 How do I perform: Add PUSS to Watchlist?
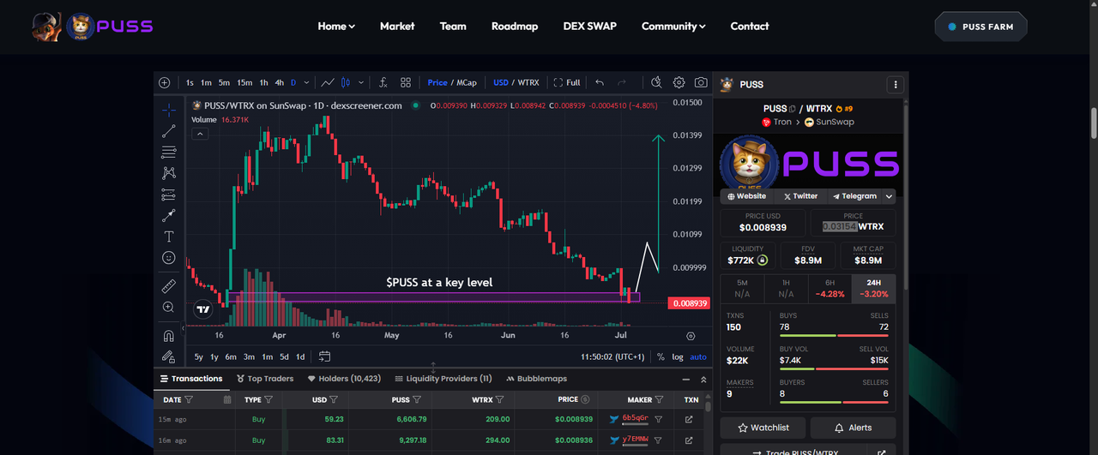[763, 428]
